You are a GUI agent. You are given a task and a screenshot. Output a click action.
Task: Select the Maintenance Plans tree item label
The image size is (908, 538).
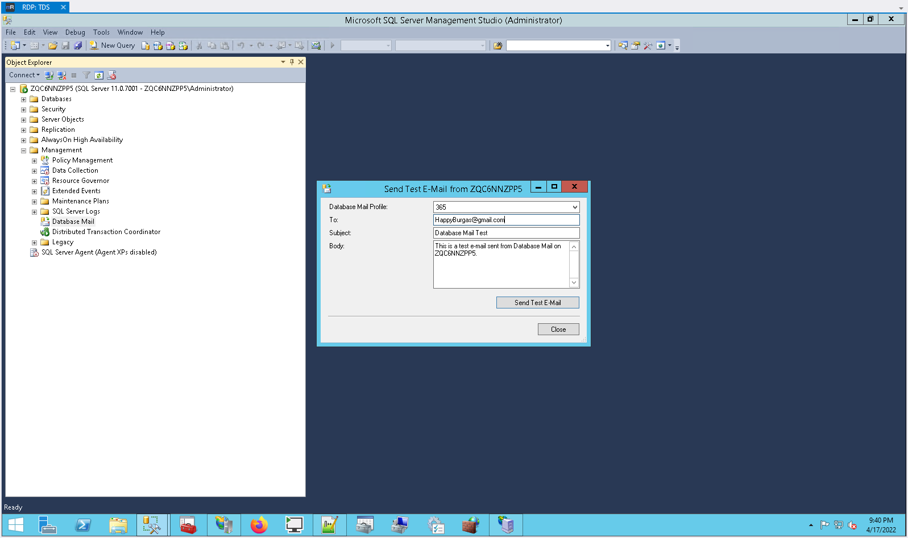81,201
